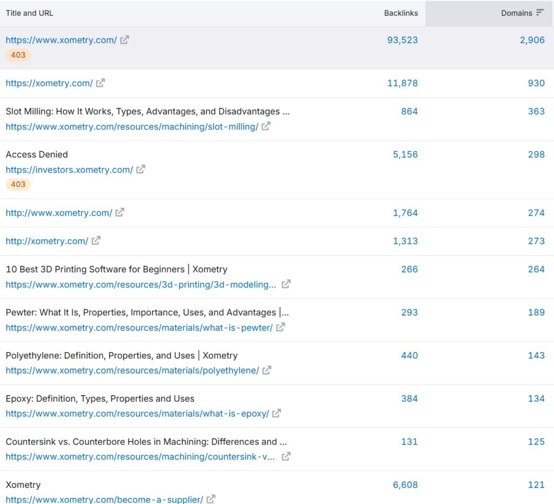This screenshot has height=504, width=554.
Task: Open external link icon beside investors.xometry.com
Action: click(x=141, y=169)
